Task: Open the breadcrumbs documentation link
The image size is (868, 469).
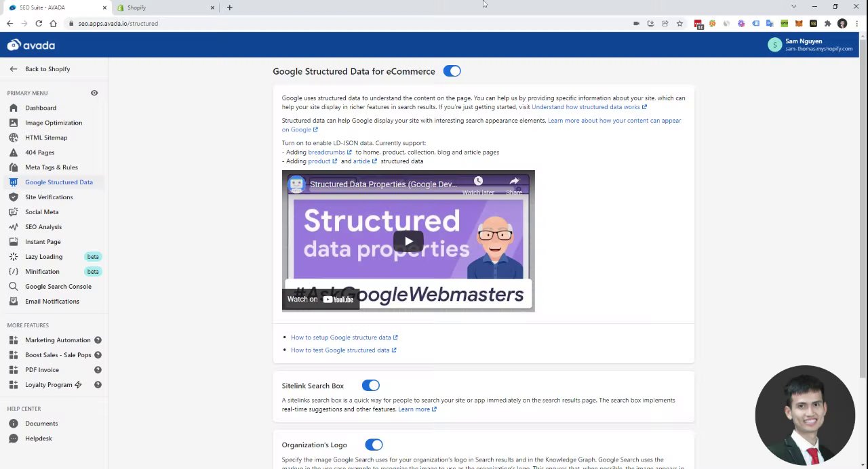Action: click(330, 152)
